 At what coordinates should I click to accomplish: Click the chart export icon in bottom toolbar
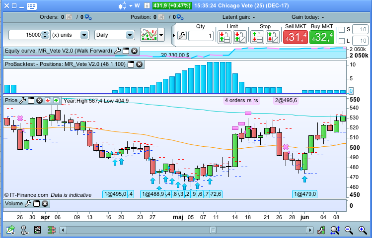tap(10, 230)
